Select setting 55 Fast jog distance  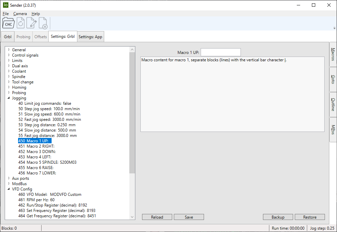click(48, 136)
